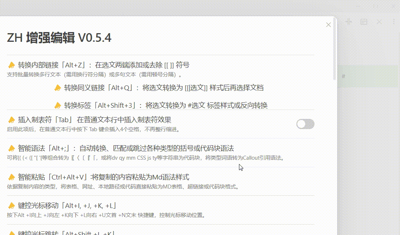Click the ZH 增强编辑 V0.5.4 title
The width and height of the screenshot is (400, 235).
pos(59,37)
